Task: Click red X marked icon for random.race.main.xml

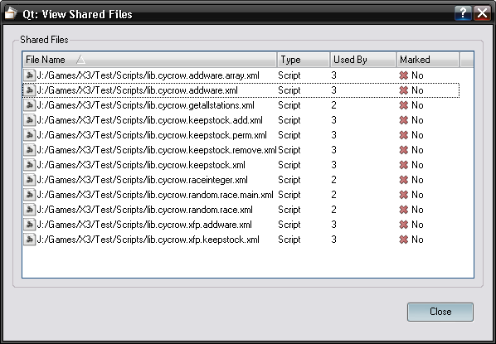Action: coord(404,195)
